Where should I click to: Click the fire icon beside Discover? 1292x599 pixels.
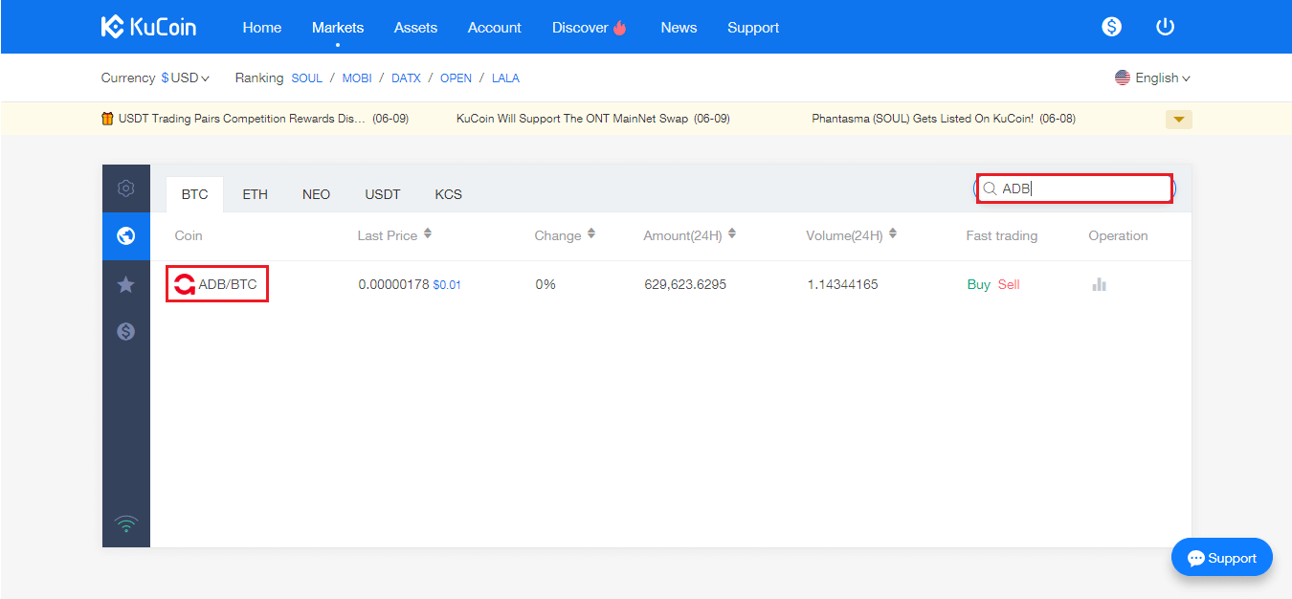620,28
